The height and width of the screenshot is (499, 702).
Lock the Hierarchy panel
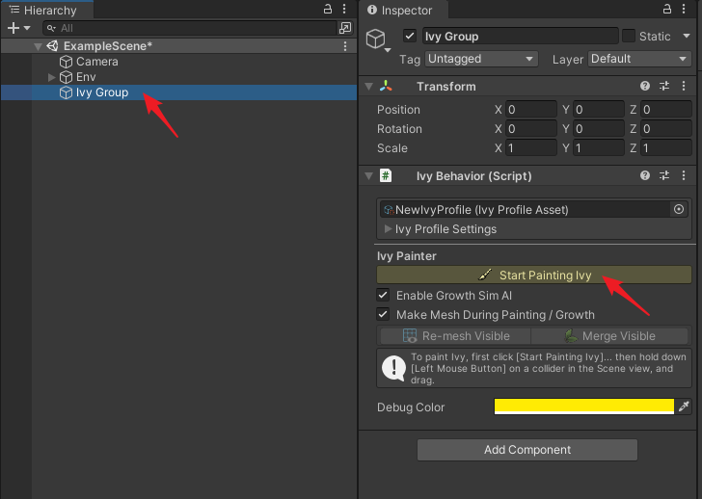click(328, 9)
